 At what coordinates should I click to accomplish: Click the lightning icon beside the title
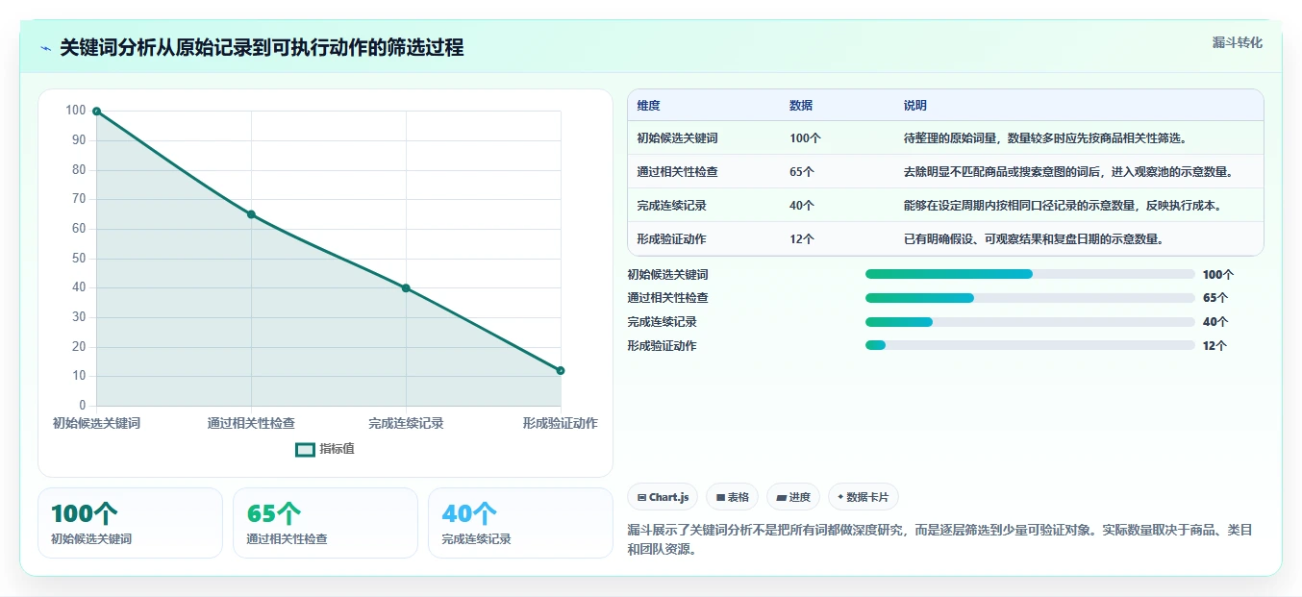[x=45, y=48]
